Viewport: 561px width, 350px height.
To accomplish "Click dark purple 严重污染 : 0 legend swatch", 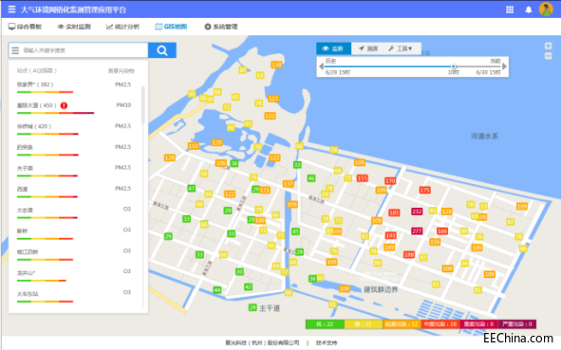I will (517, 323).
